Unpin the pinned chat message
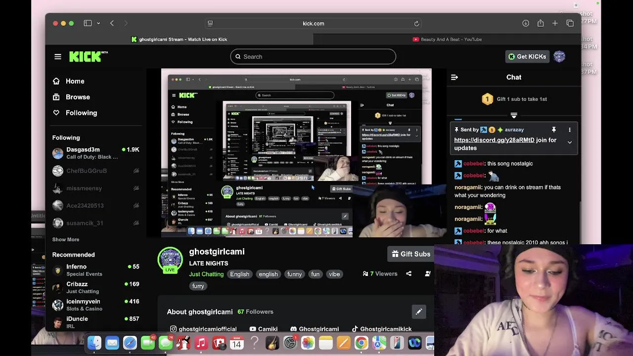This screenshot has width=633, height=356. [x=554, y=130]
